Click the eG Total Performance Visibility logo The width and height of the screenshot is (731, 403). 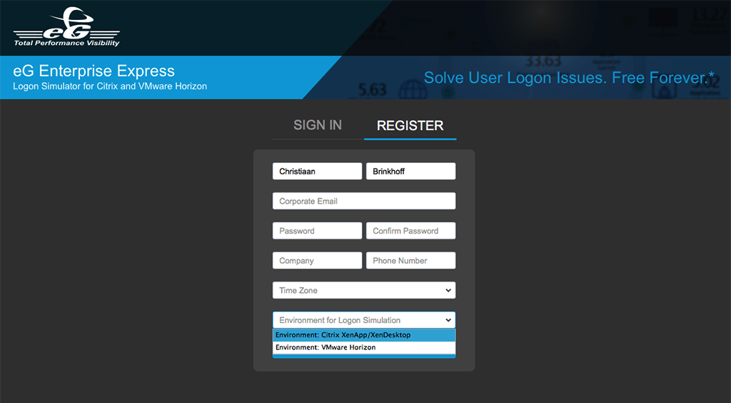[x=66, y=26]
